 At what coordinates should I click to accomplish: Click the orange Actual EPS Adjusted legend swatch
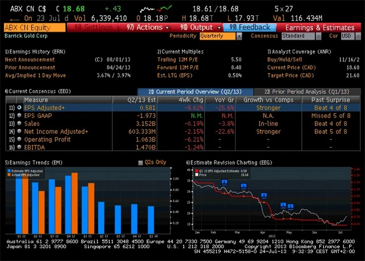(8, 174)
